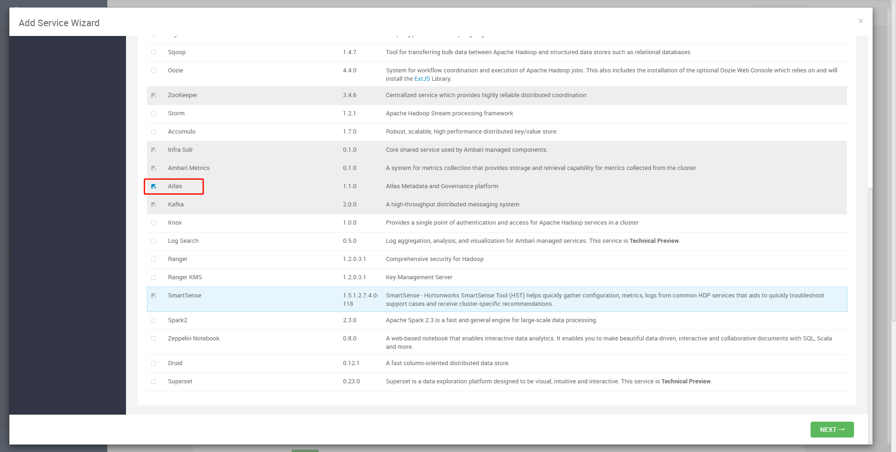Uncheck the Atlas service checkbox
Viewport: 896px width, 452px height.
pyautogui.click(x=154, y=186)
